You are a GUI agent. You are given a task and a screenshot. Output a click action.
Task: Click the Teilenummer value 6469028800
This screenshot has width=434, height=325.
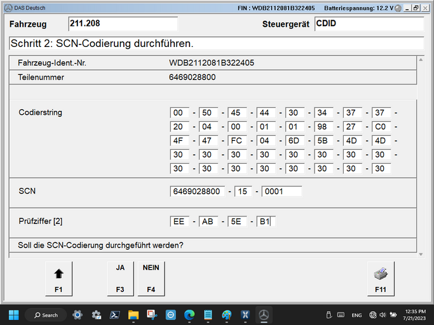[x=192, y=77]
